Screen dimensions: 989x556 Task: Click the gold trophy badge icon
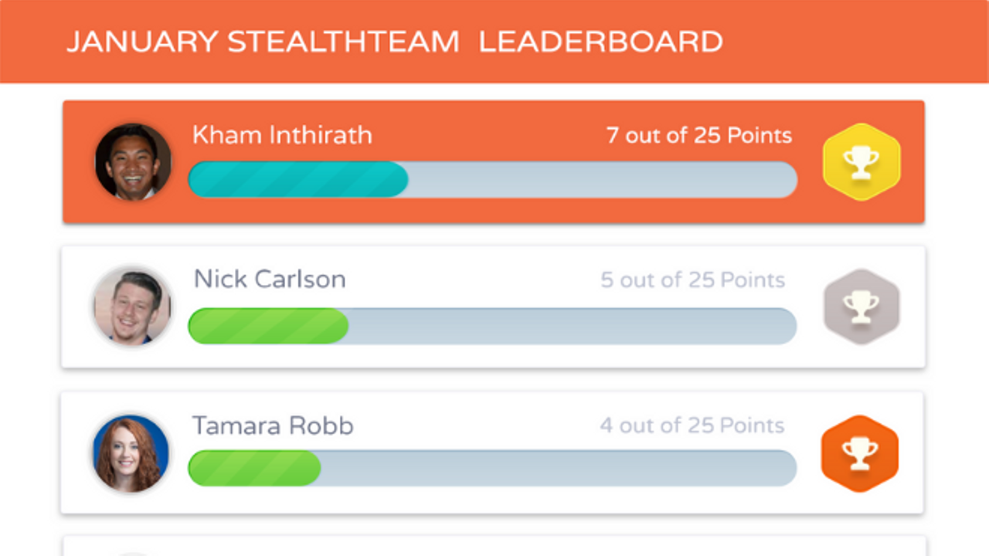[x=862, y=162]
